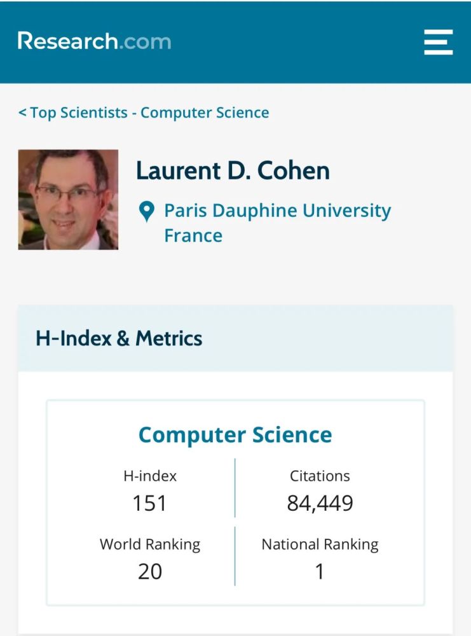Click the ".com" part of site logo
Image resolution: width=471 pixels, height=636 pixels.
coord(145,42)
